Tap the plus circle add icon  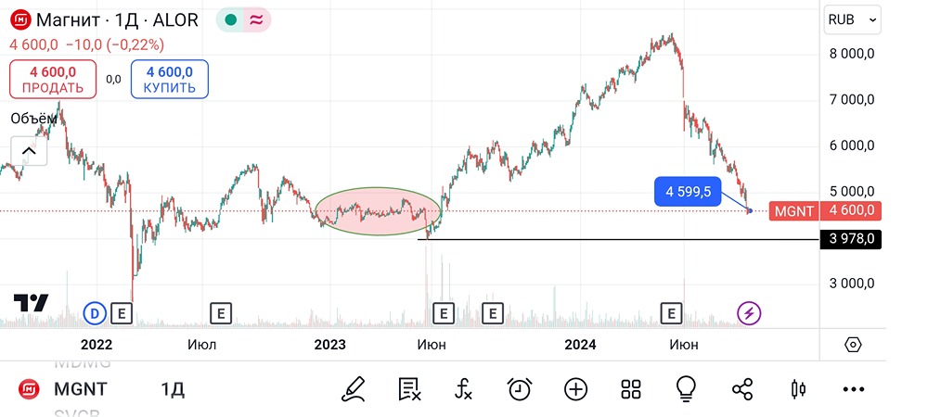click(x=575, y=389)
